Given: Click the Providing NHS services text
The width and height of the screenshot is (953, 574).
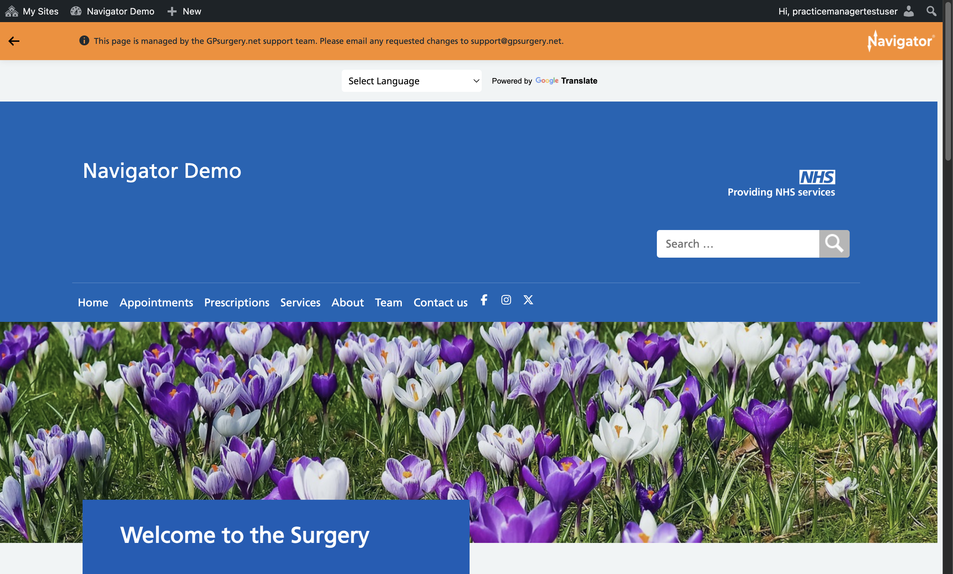Looking at the screenshot, I should [781, 192].
